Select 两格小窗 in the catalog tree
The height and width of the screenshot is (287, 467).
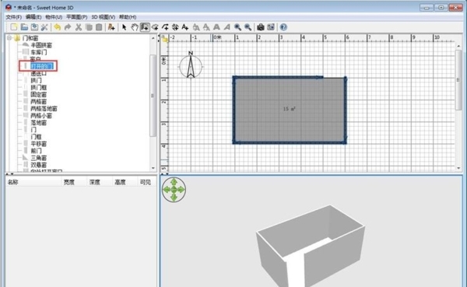tap(41, 116)
